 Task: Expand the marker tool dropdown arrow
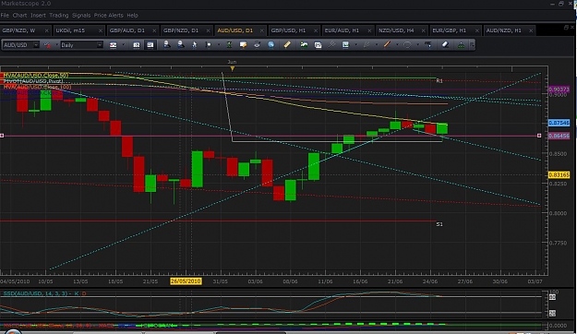(x=219, y=45)
